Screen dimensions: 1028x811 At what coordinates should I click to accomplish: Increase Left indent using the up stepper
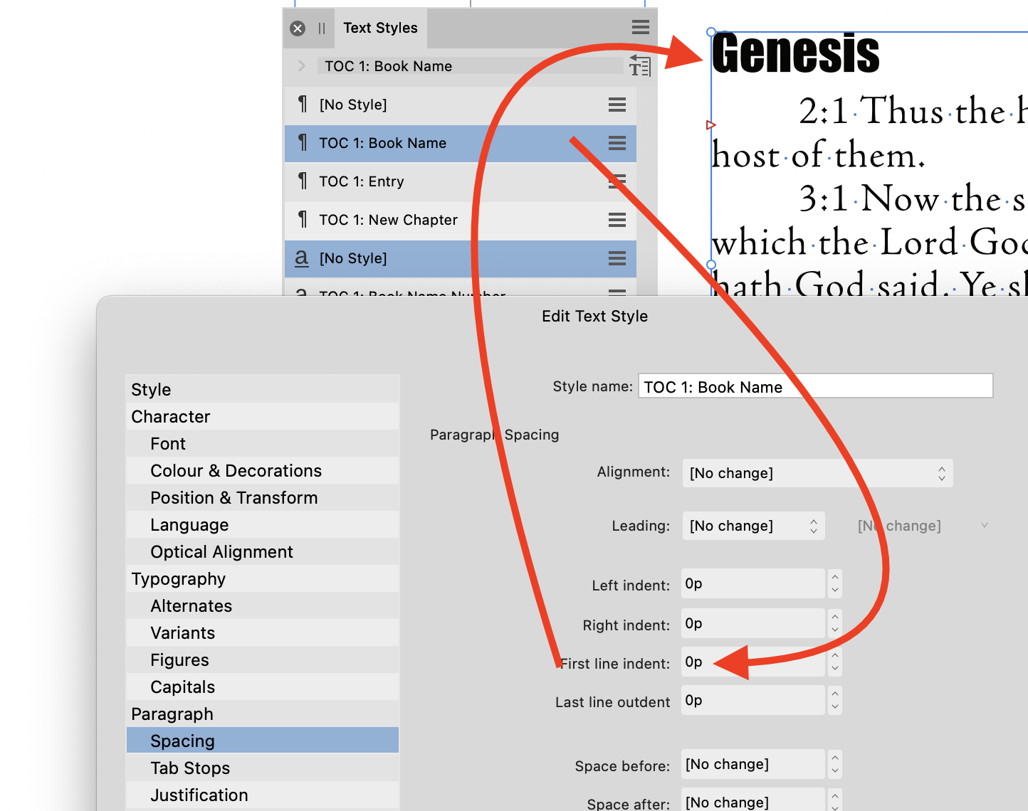[x=834, y=578]
